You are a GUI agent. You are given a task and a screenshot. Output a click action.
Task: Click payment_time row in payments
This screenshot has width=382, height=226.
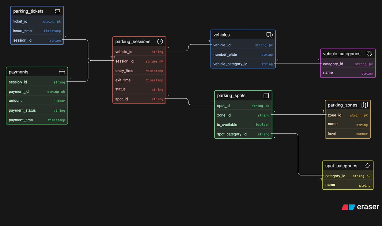tap(37, 120)
